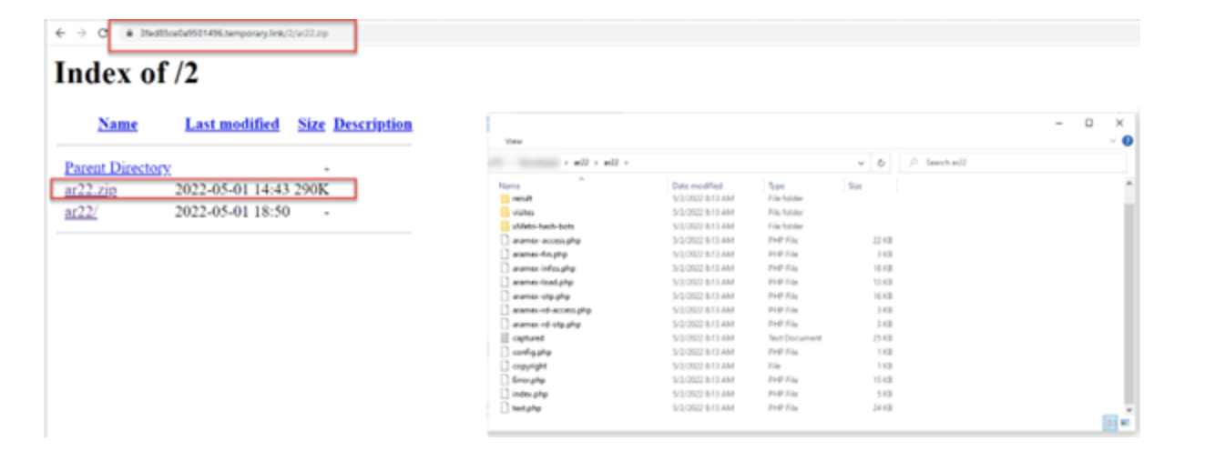
Task: Sort listing by Last modified link
Action: 231,124
